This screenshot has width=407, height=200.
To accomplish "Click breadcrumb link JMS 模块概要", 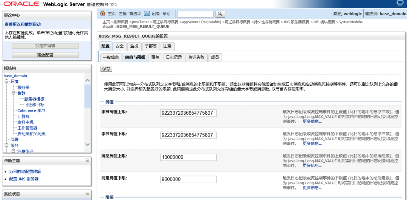I will [324, 22].
